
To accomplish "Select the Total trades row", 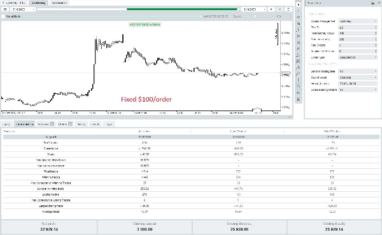I will click(191, 171).
